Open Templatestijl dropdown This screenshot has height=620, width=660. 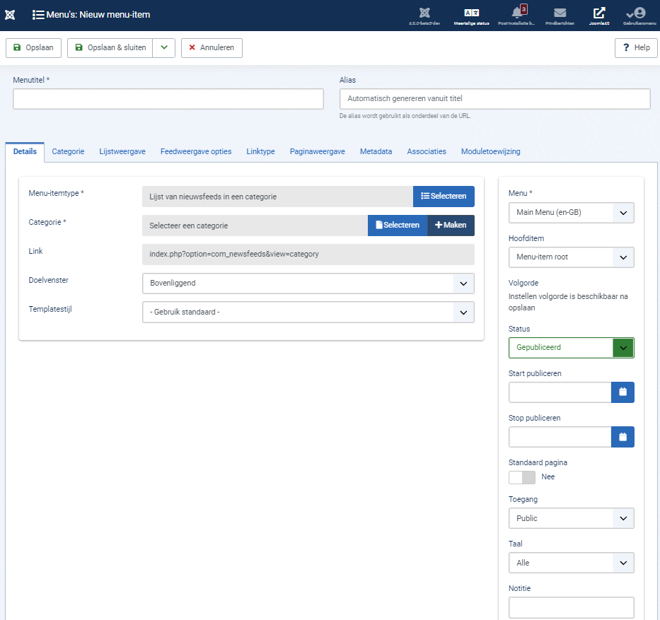308,312
